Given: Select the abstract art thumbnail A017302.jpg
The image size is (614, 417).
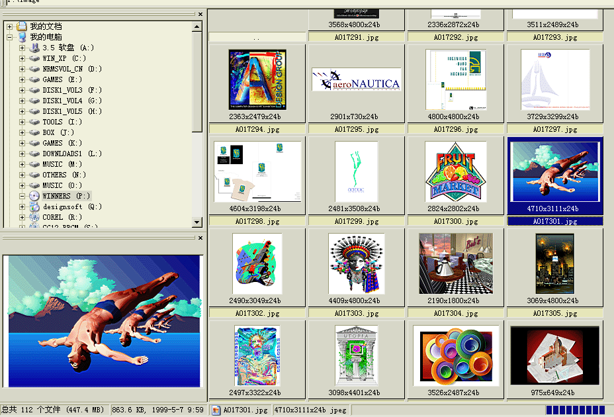Looking at the screenshot, I should [x=257, y=263].
